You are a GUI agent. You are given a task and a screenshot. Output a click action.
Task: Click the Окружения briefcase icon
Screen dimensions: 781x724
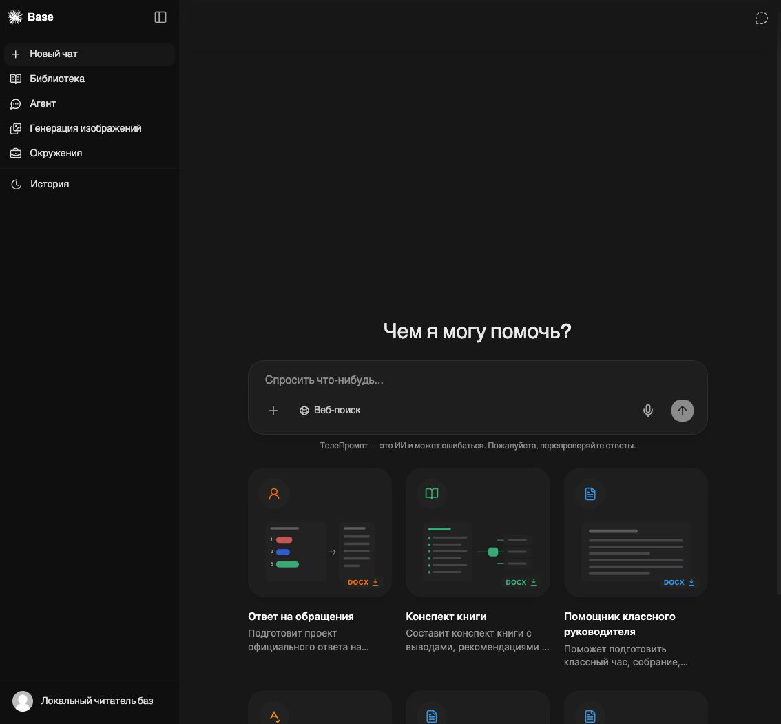pyautogui.click(x=16, y=154)
